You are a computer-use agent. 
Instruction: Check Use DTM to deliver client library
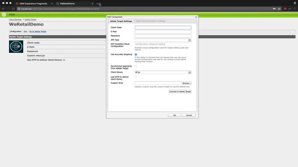coord(136,77)
